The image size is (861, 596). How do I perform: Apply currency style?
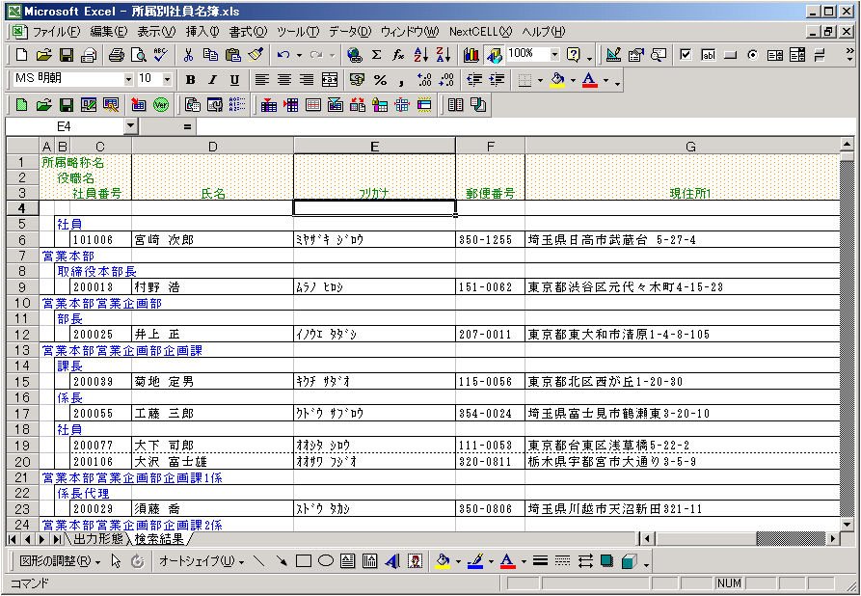click(x=358, y=80)
